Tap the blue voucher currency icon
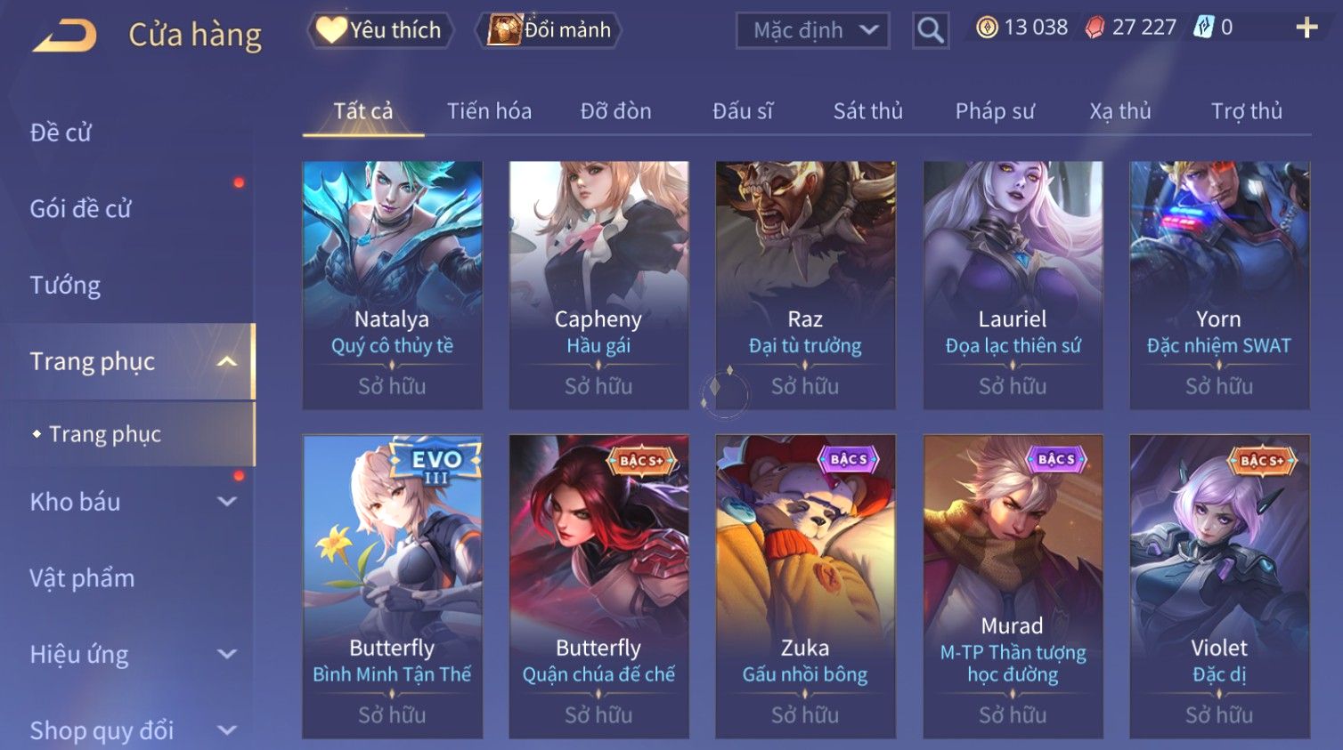The width and height of the screenshot is (1343, 750). (1204, 28)
